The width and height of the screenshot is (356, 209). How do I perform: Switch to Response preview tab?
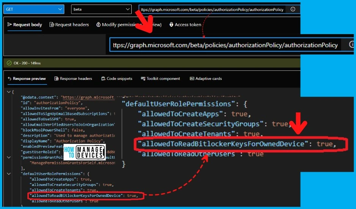point(27,79)
